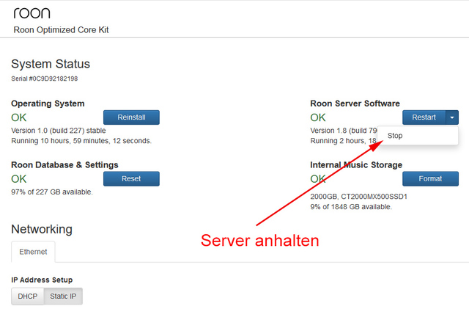The image size is (469, 309).
Task: Reset Roon Database & Settings
Action: point(131,178)
